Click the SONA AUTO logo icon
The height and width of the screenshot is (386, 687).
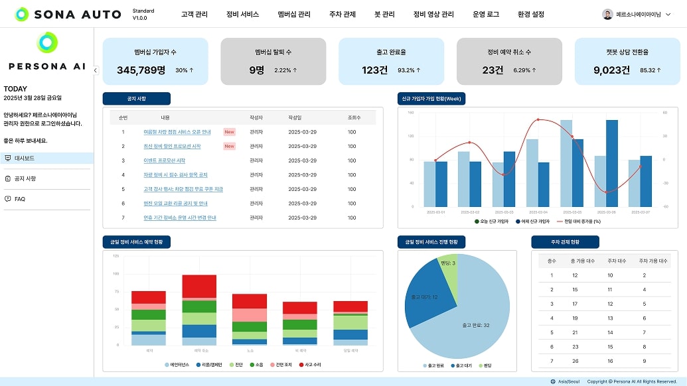pos(22,14)
